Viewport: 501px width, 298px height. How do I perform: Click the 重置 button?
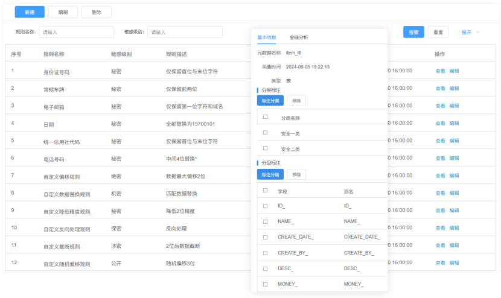[438, 32]
